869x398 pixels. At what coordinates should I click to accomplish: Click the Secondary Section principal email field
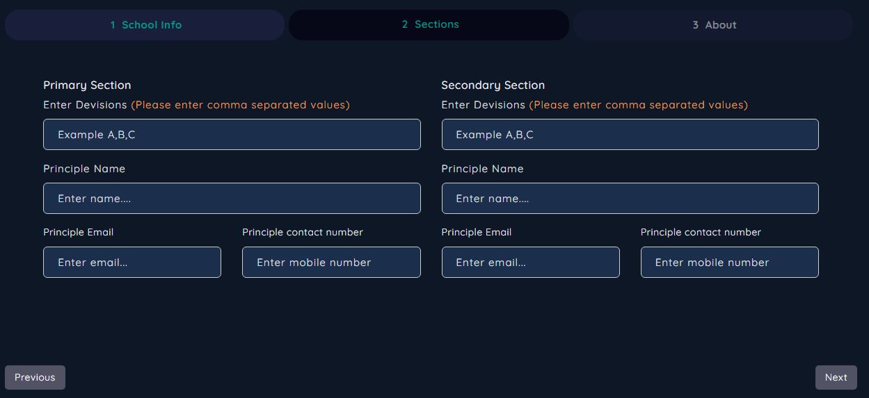(x=530, y=263)
